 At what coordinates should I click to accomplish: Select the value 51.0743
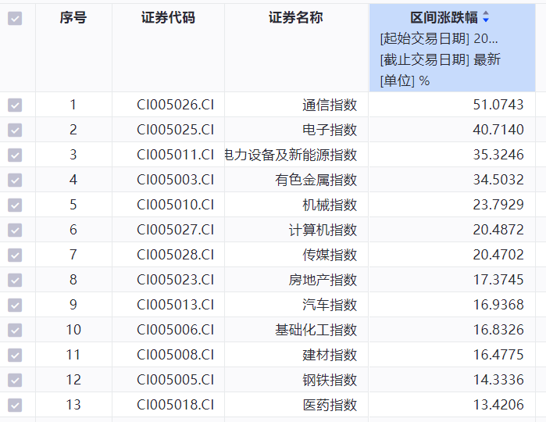[x=498, y=105]
